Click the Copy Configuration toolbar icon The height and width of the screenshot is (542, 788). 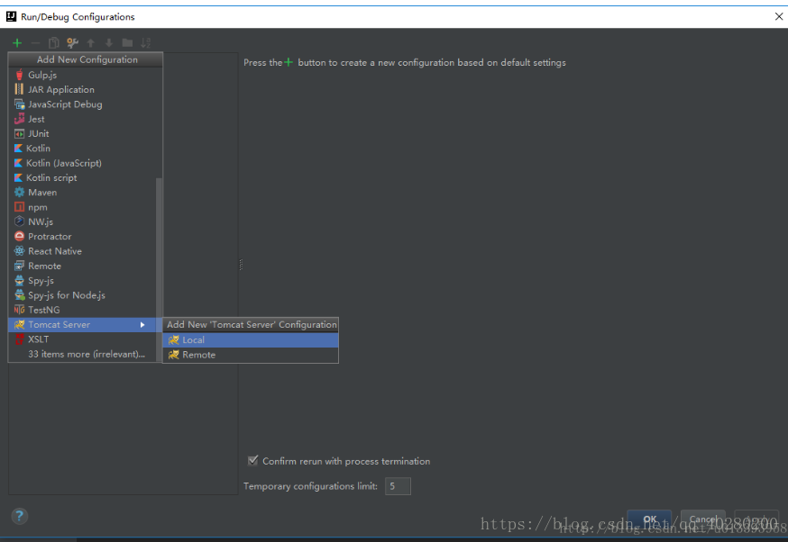point(54,42)
